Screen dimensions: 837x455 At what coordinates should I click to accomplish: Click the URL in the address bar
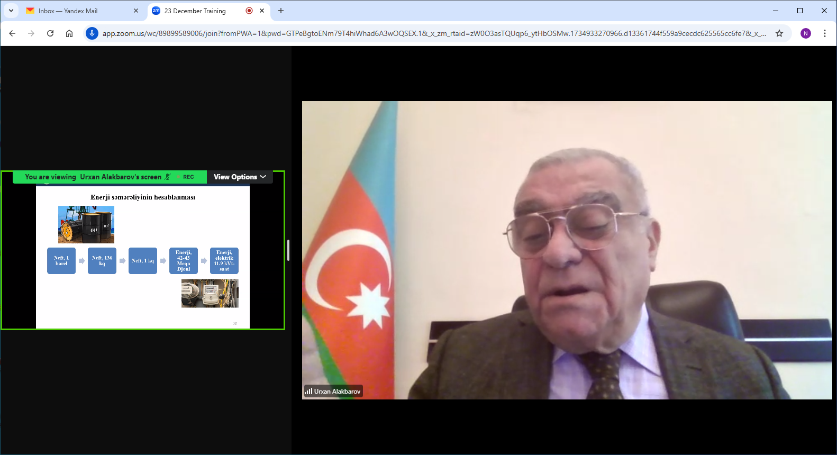point(434,33)
